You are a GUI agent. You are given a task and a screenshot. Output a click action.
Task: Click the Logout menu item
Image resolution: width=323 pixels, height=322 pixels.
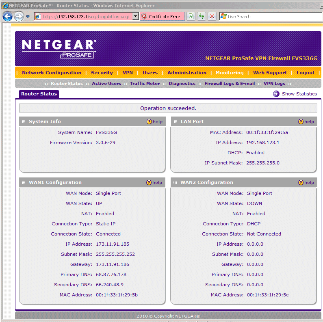point(306,73)
